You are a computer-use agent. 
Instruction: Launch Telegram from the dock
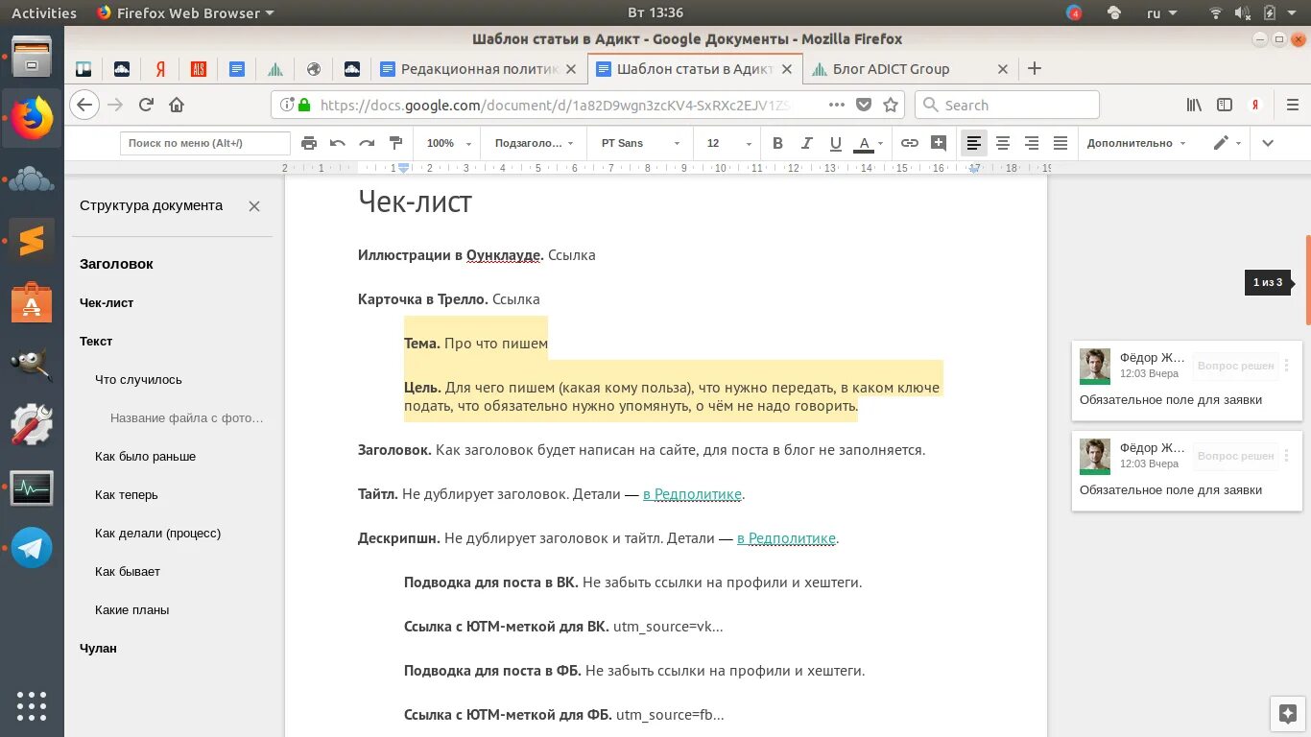(32, 548)
